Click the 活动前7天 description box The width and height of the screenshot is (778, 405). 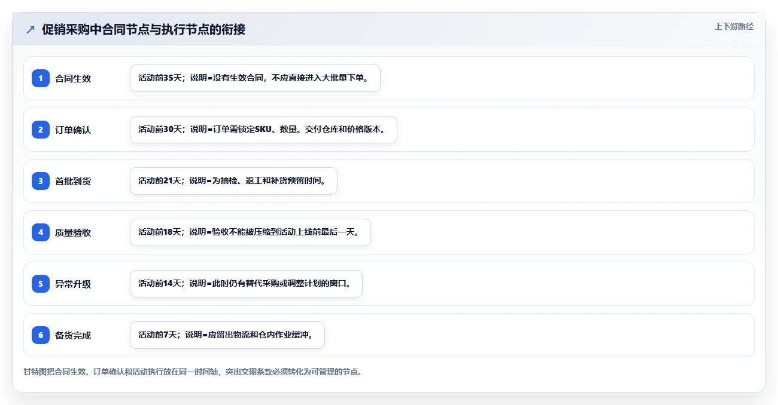227,335
